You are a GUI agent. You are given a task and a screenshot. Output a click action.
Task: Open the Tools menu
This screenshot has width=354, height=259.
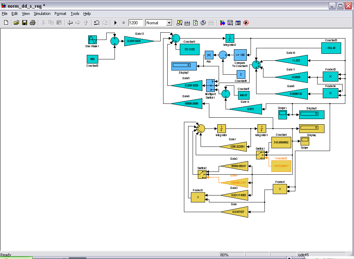point(75,14)
